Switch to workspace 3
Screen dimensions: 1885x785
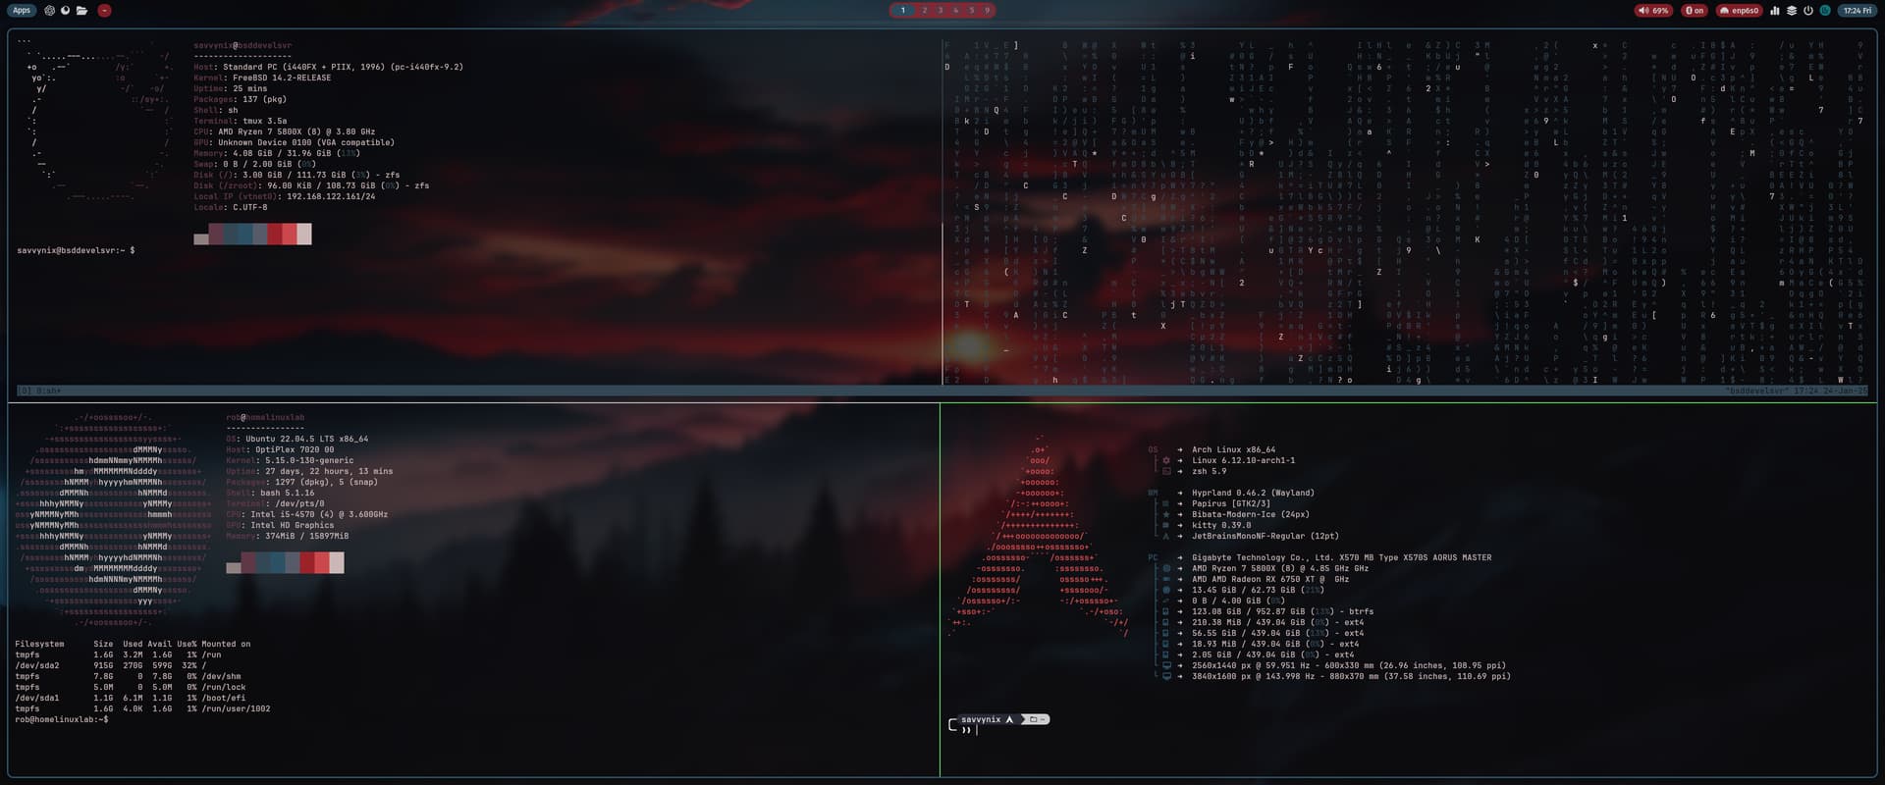tap(940, 11)
